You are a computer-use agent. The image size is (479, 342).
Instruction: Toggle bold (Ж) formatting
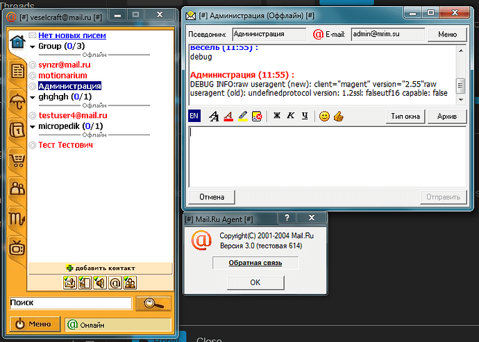click(277, 116)
